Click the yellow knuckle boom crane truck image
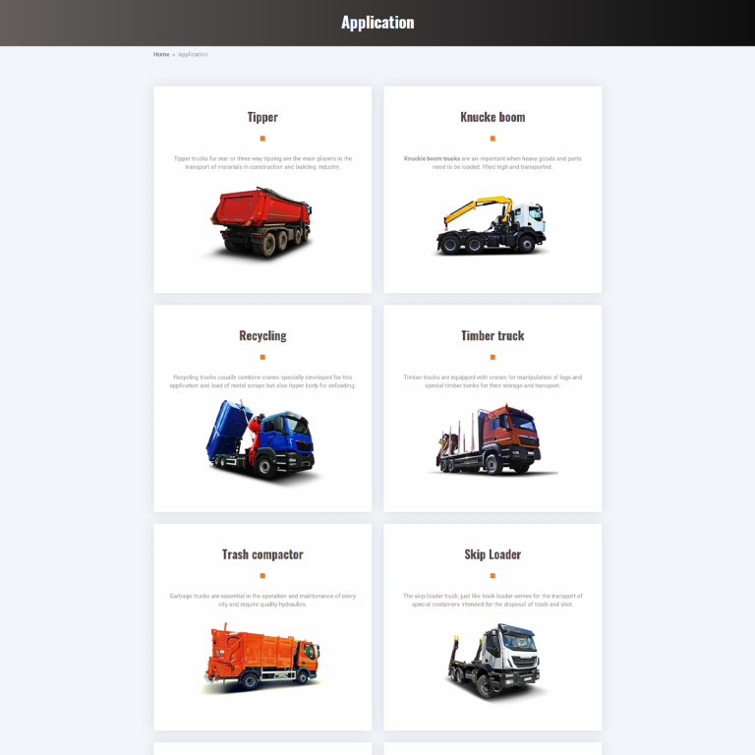Viewport: 755px width, 755px height. [492, 226]
